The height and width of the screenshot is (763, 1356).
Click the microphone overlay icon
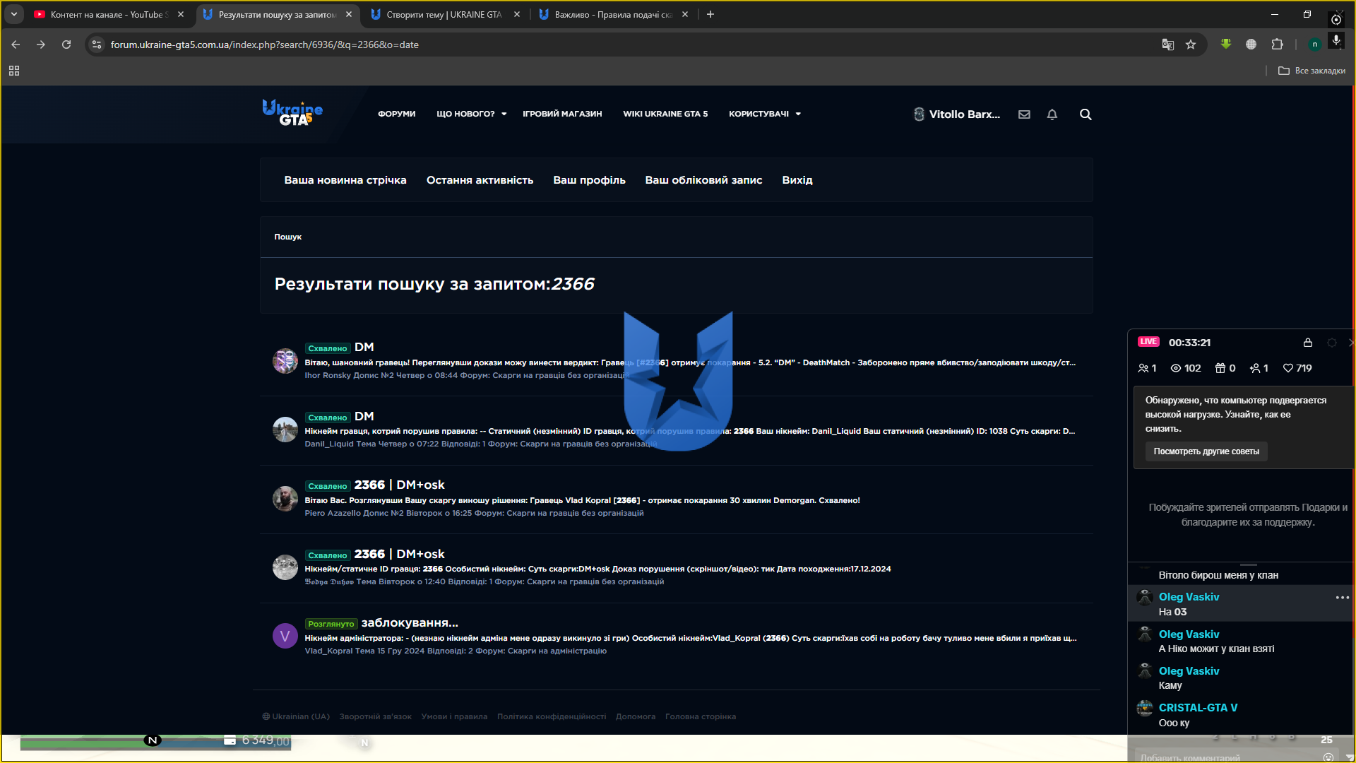pyautogui.click(x=1336, y=40)
